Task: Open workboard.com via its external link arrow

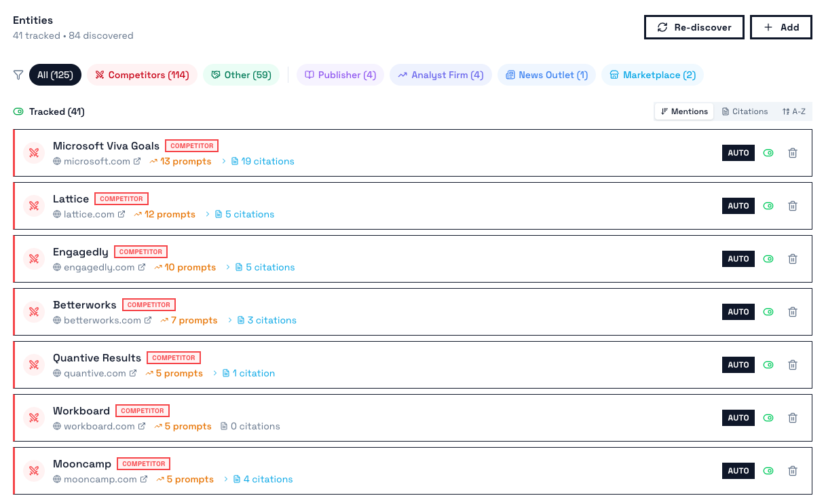Action: pyautogui.click(x=143, y=426)
